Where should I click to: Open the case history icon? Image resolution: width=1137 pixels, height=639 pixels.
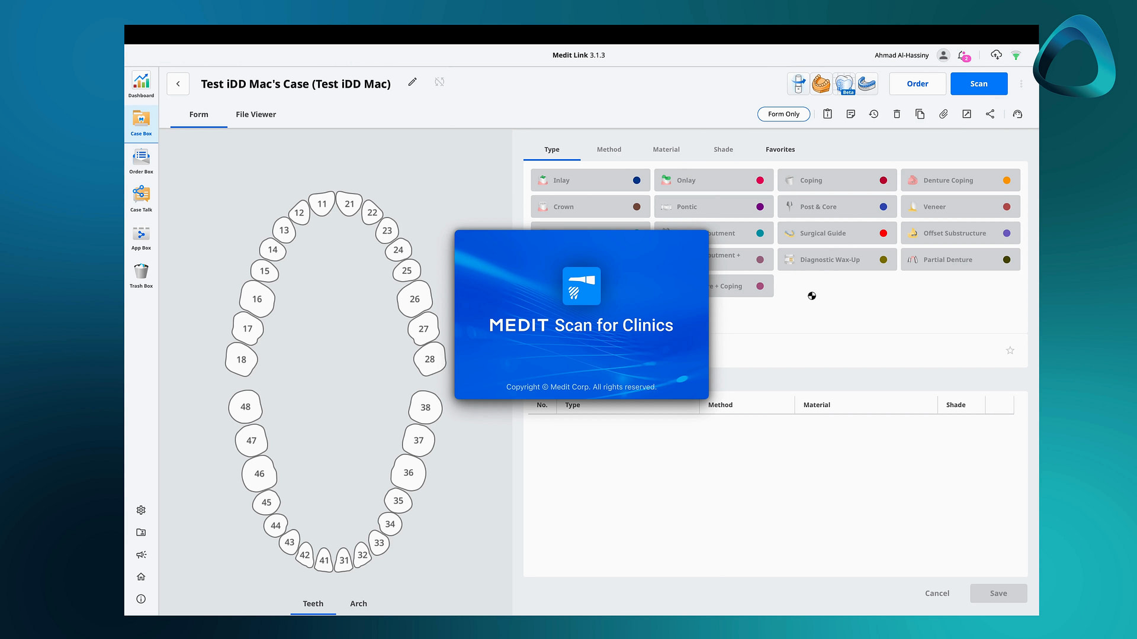point(873,114)
